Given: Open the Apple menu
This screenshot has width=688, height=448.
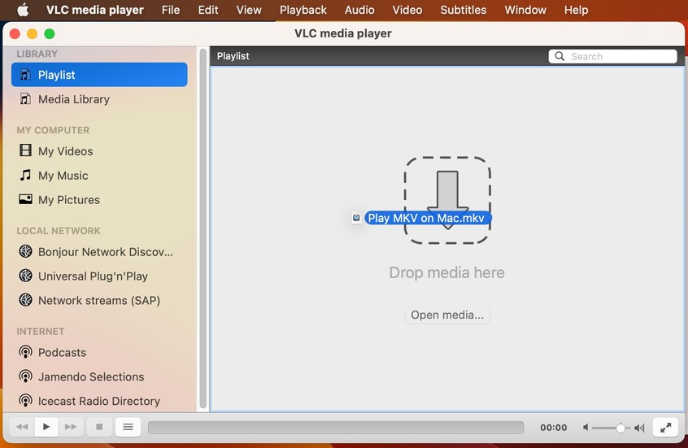Looking at the screenshot, I should point(23,10).
